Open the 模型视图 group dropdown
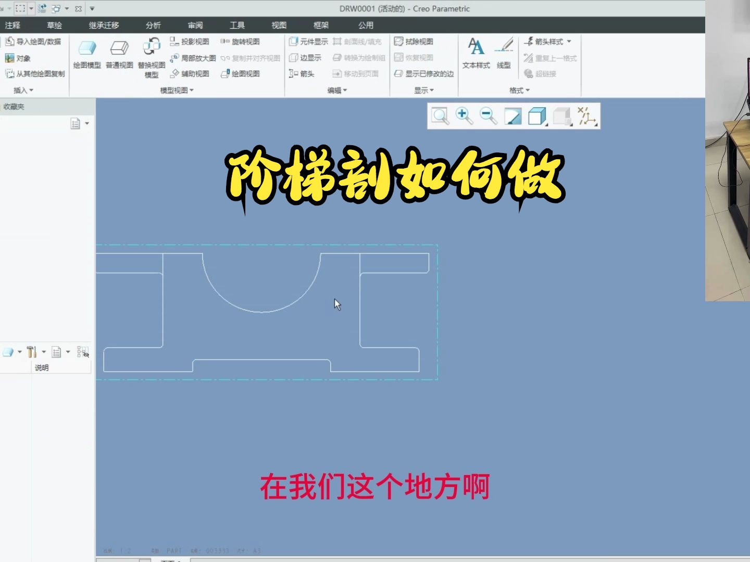Viewport: 750px width, 562px height. 175,90
